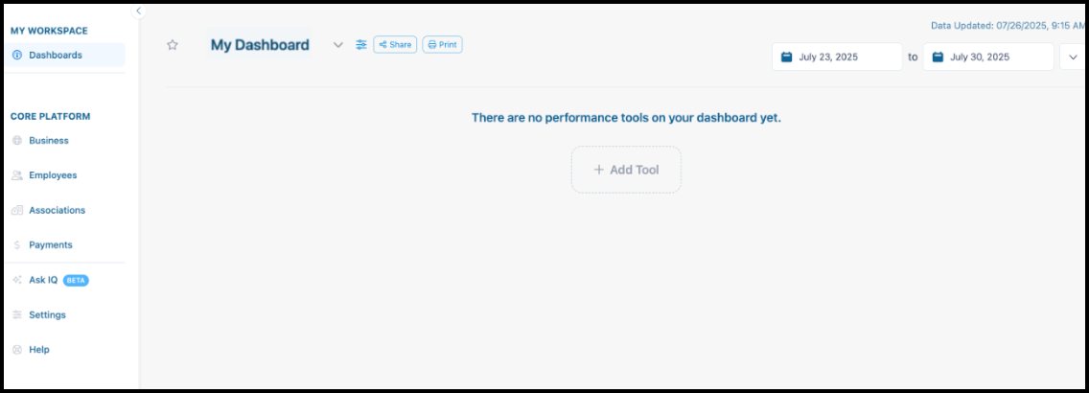Open dashboard filter sliders icon
The width and height of the screenshot is (1089, 393).
[x=361, y=45]
